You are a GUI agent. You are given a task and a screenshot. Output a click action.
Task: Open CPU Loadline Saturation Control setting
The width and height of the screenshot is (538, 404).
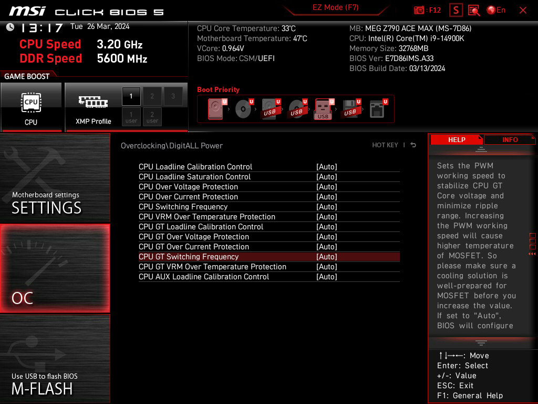(x=269, y=177)
